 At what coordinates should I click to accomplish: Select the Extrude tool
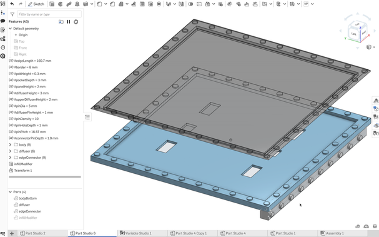click(x=52, y=4)
